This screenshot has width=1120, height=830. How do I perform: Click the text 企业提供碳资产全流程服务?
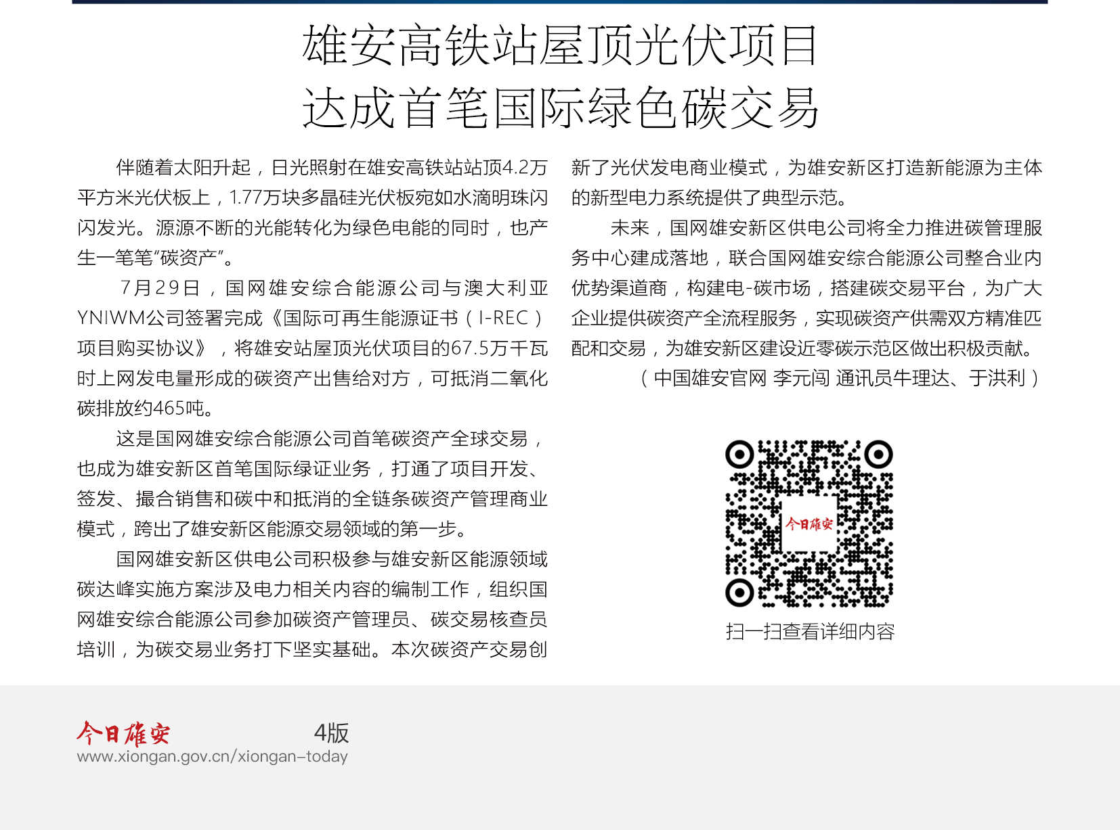click(684, 318)
